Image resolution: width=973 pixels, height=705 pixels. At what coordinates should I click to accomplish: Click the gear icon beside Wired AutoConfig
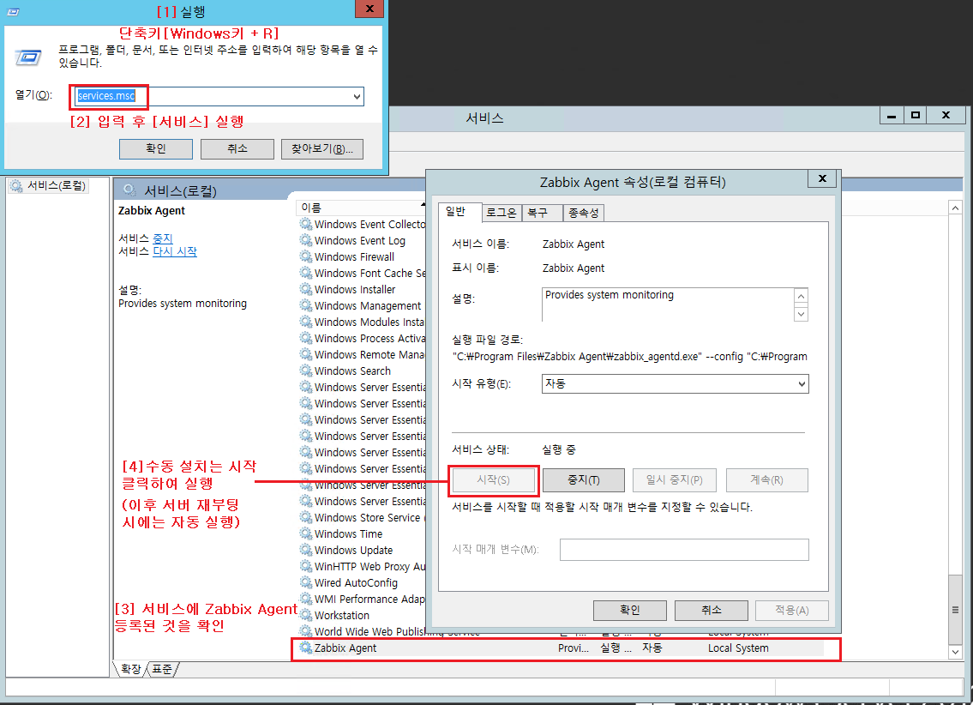306,582
